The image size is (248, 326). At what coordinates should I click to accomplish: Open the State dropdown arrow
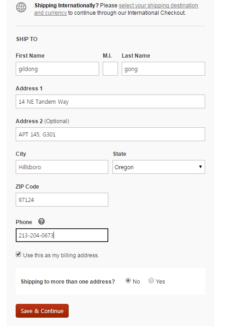coord(201,167)
